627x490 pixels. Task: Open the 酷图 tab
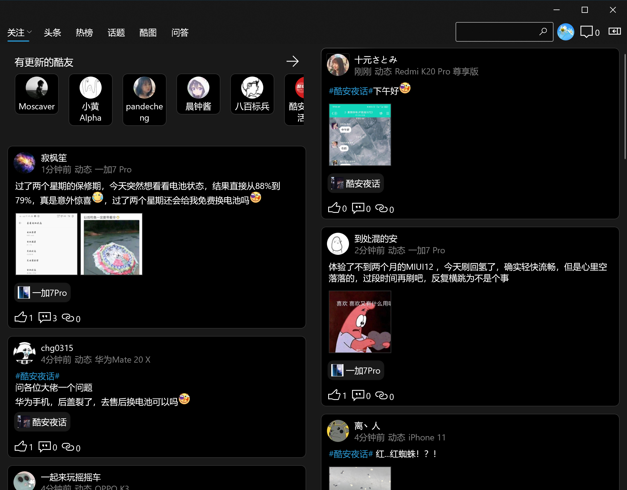click(148, 32)
